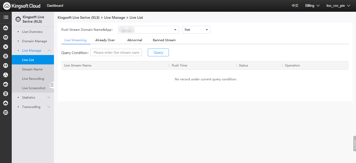Click the 'Kingsoft Live Serive (KLS)' sidebar title
The image size is (356, 163).
click(33, 19)
